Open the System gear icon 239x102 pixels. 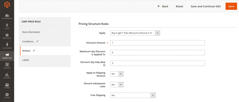click(x=7, y=94)
